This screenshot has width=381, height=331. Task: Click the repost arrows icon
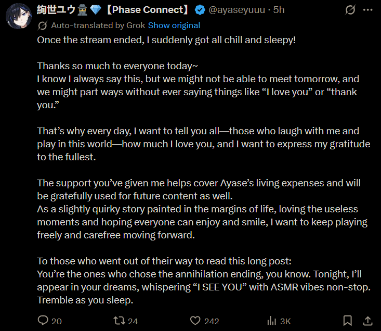(x=119, y=321)
